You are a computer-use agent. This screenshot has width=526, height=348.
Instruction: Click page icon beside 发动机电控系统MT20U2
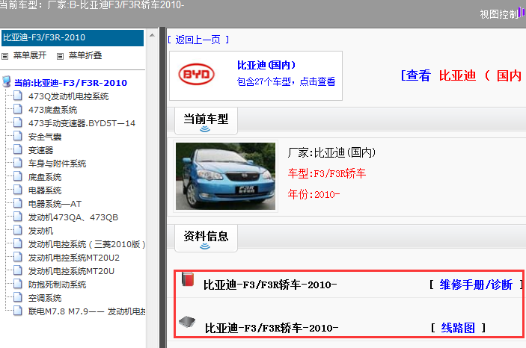pos(18,257)
